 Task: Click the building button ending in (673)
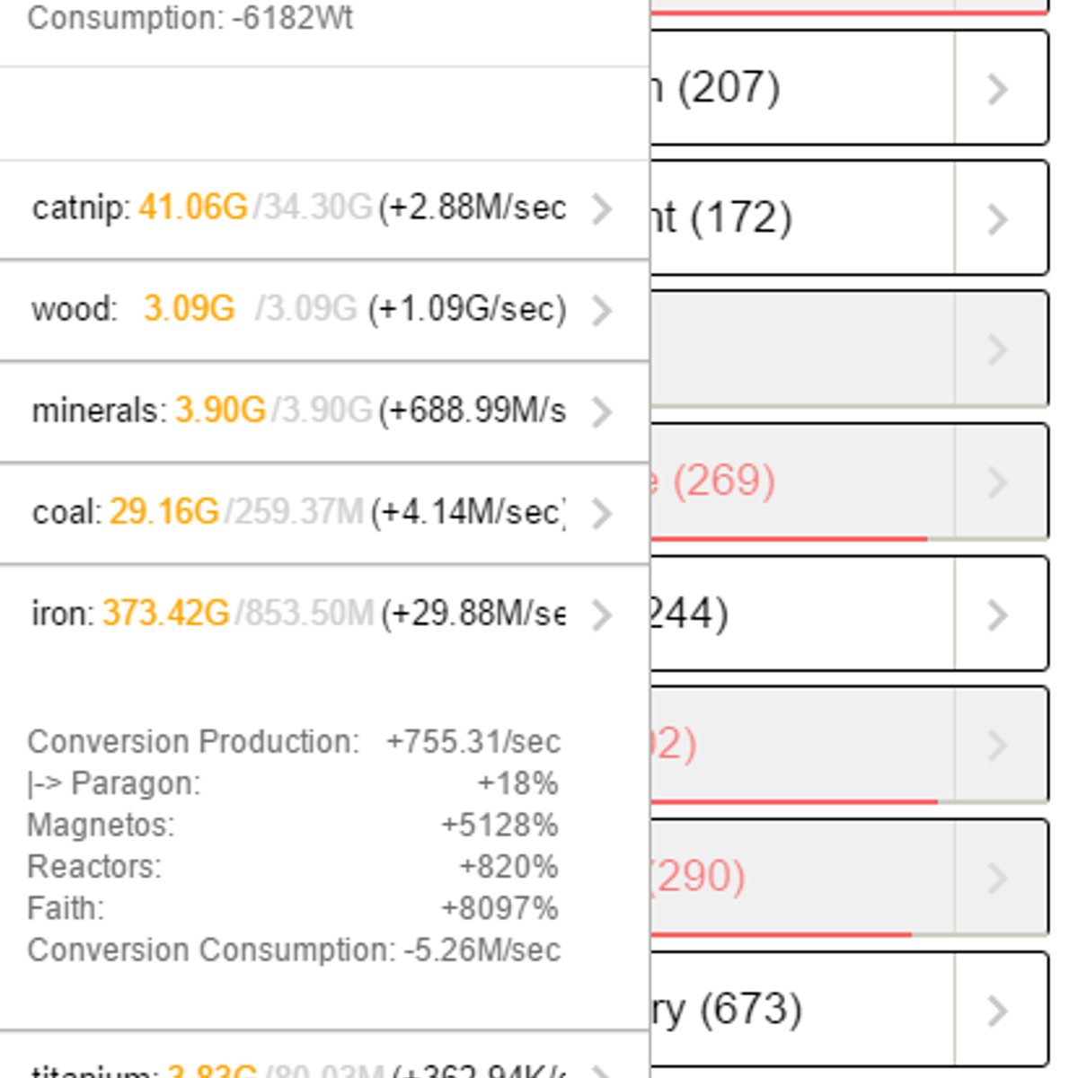tap(800, 1010)
